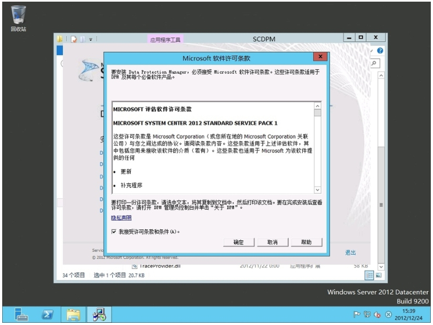
Task: Click the Explorer help question mark icon
Action: click(380, 51)
